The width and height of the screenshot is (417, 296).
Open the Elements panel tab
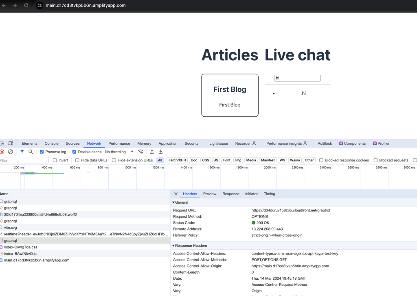(29, 144)
